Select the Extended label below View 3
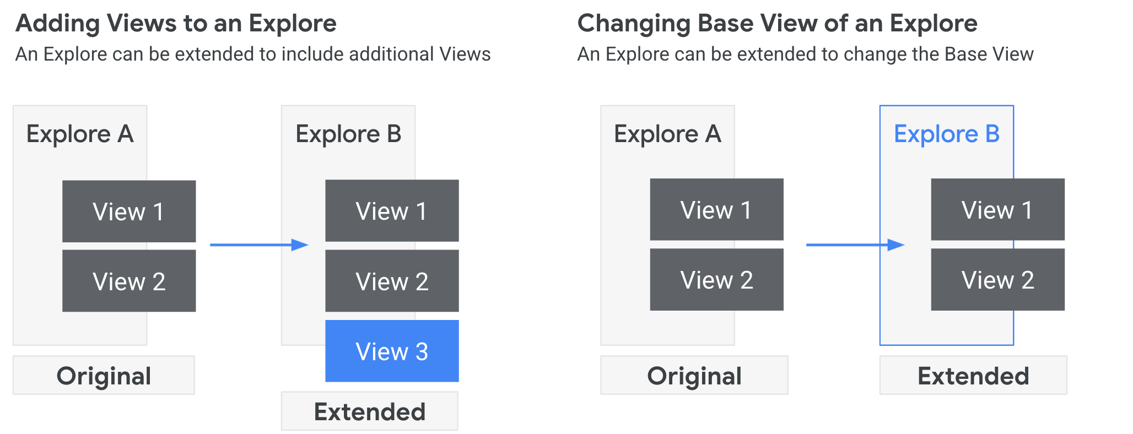This screenshot has height=434, width=1133. click(x=370, y=411)
